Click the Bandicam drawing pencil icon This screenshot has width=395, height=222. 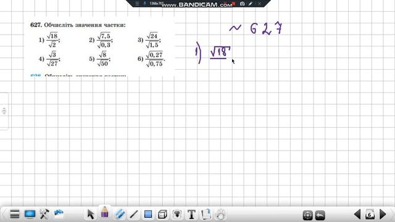click(251, 4)
